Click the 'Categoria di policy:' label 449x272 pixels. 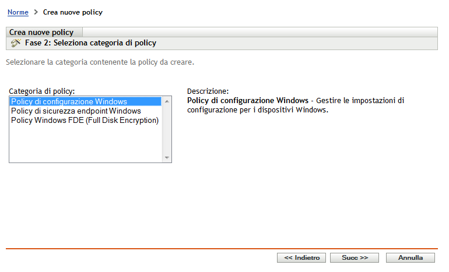tap(42, 91)
